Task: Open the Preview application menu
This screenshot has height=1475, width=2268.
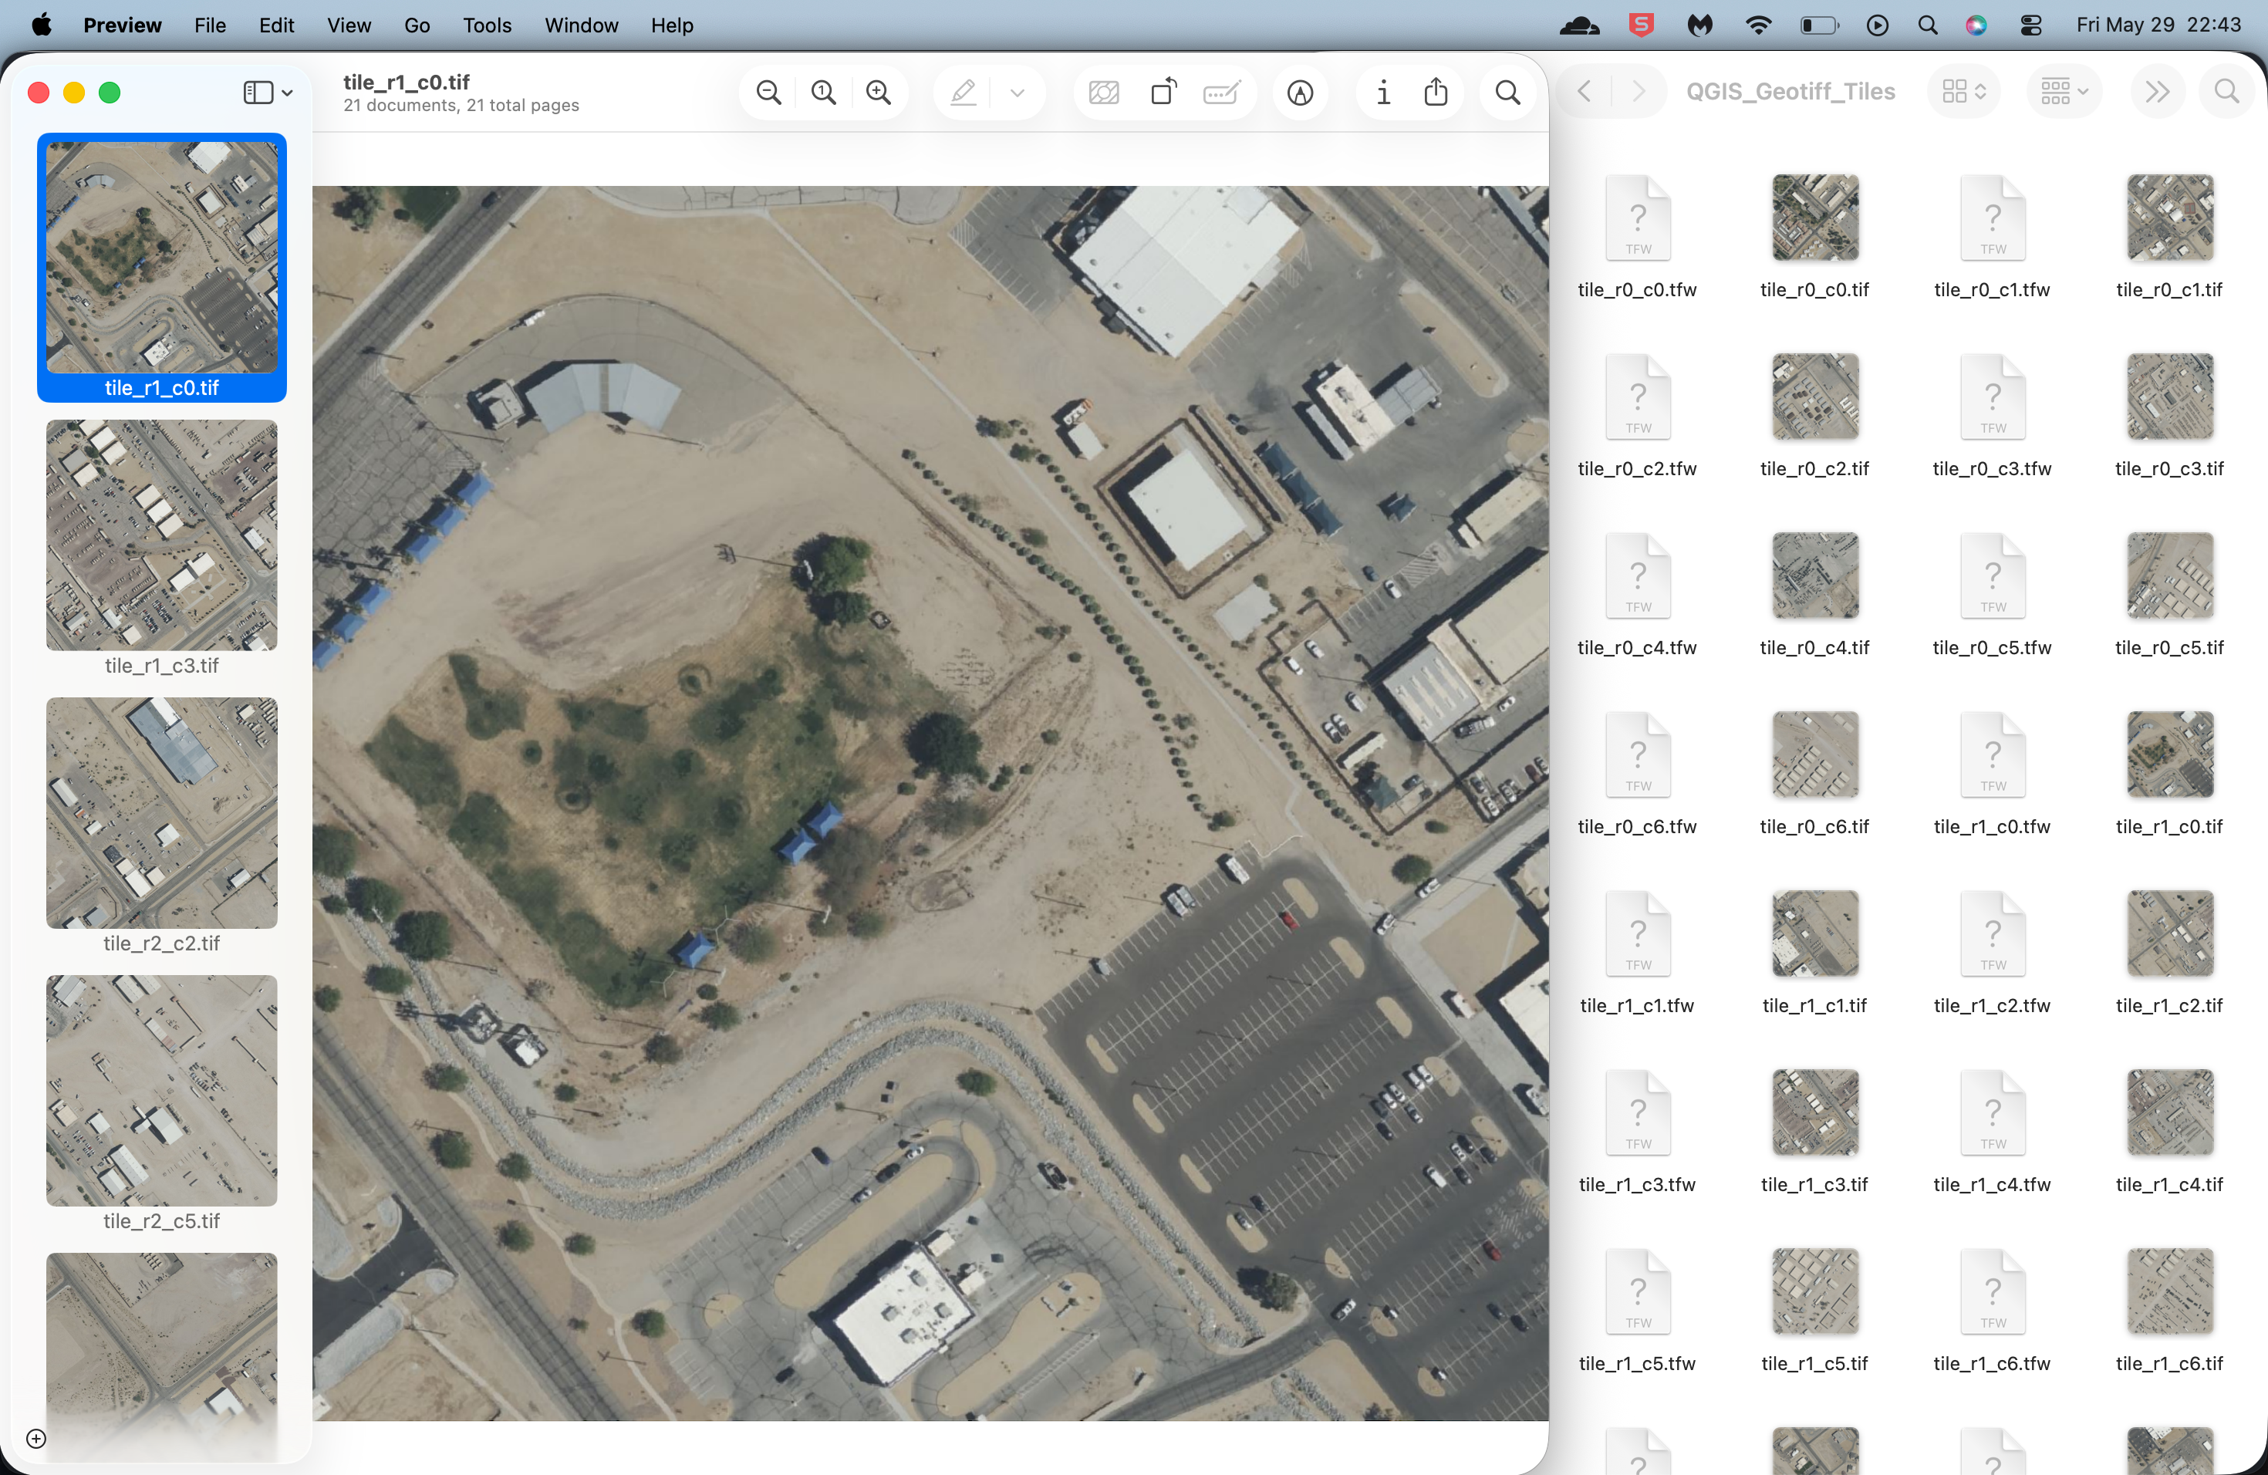Action: pyautogui.click(x=123, y=25)
